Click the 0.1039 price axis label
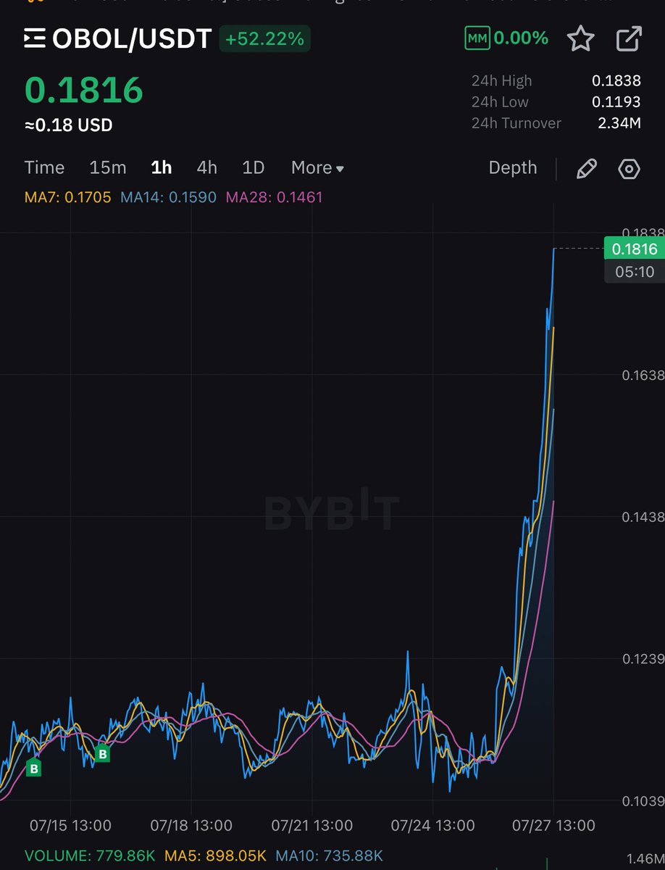The image size is (665, 870). tap(643, 800)
